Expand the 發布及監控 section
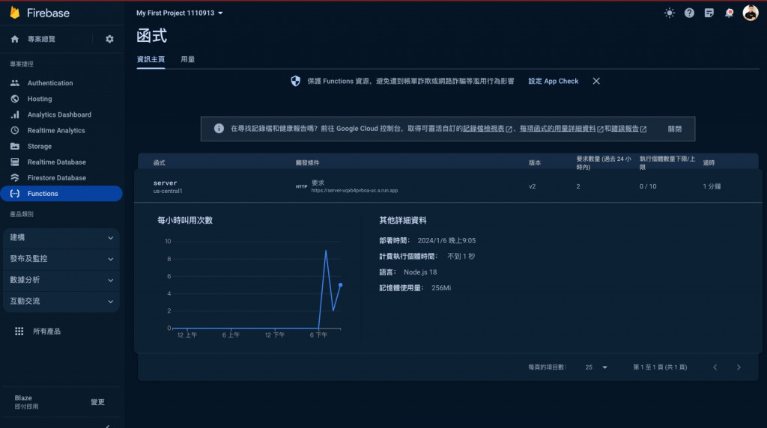Image resolution: width=767 pixels, height=428 pixels. pos(61,259)
